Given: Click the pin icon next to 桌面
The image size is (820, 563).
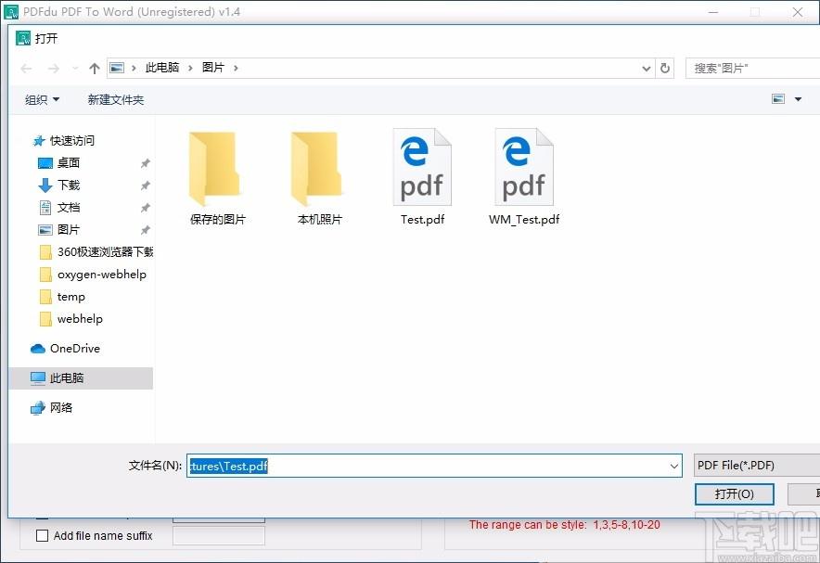Looking at the screenshot, I should pyautogui.click(x=146, y=163).
